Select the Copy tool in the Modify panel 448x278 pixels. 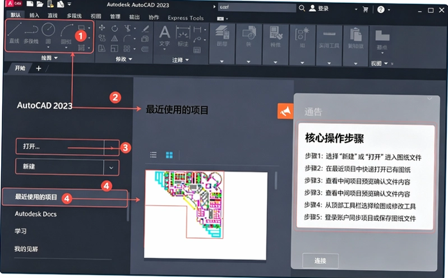click(102, 38)
